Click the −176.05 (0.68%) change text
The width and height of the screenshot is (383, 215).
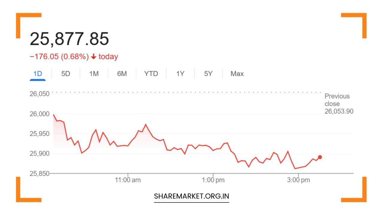pos(59,57)
